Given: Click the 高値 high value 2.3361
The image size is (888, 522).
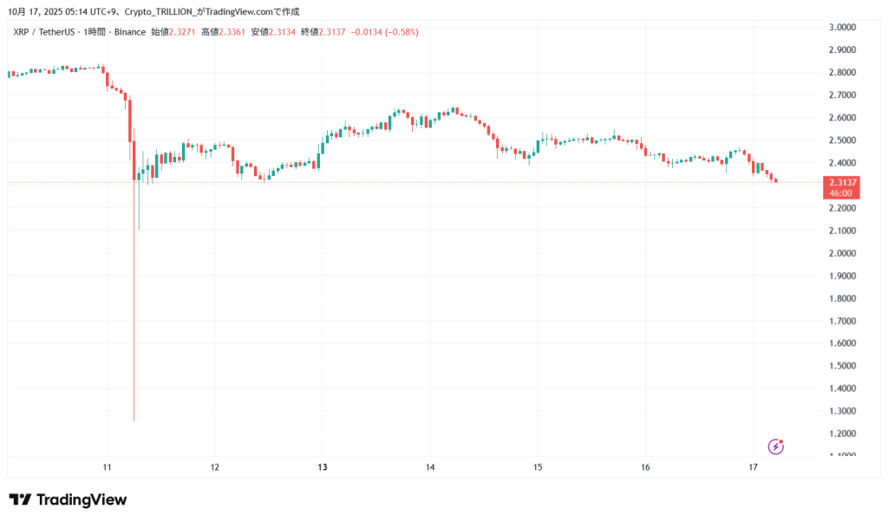Looking at the screenshot, I should 234,32.
